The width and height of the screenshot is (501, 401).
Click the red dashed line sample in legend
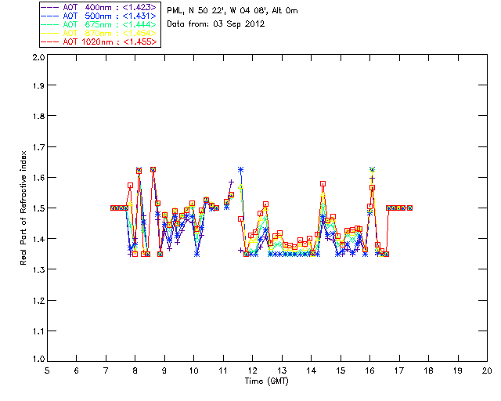click(x=50, y=42)
